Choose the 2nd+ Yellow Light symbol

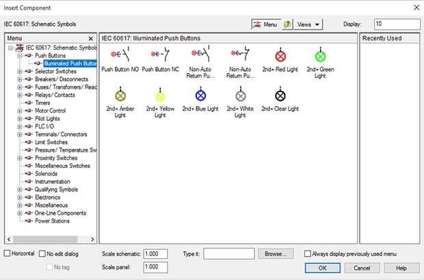pyautogui.click(x=160, y=102)
